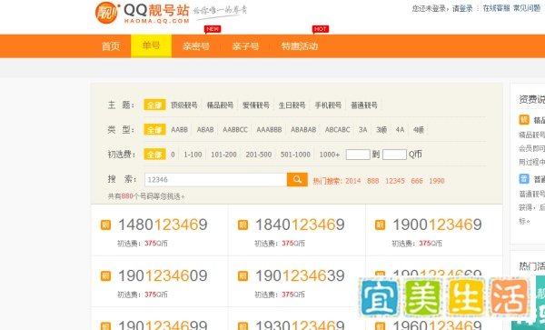The height and width of the screenshot is (330, 545).
Task: Click the HOT badge above 特惠活动
Action: tap(321, 29)
